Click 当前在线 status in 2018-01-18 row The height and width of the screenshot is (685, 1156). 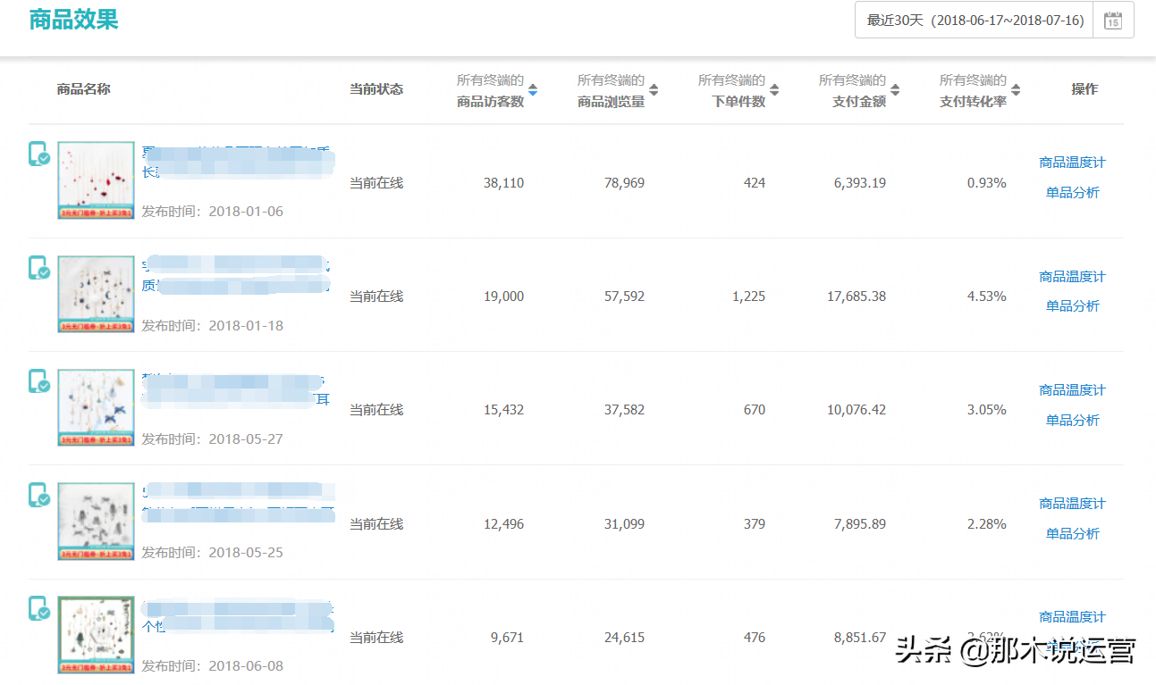[375, 297]
